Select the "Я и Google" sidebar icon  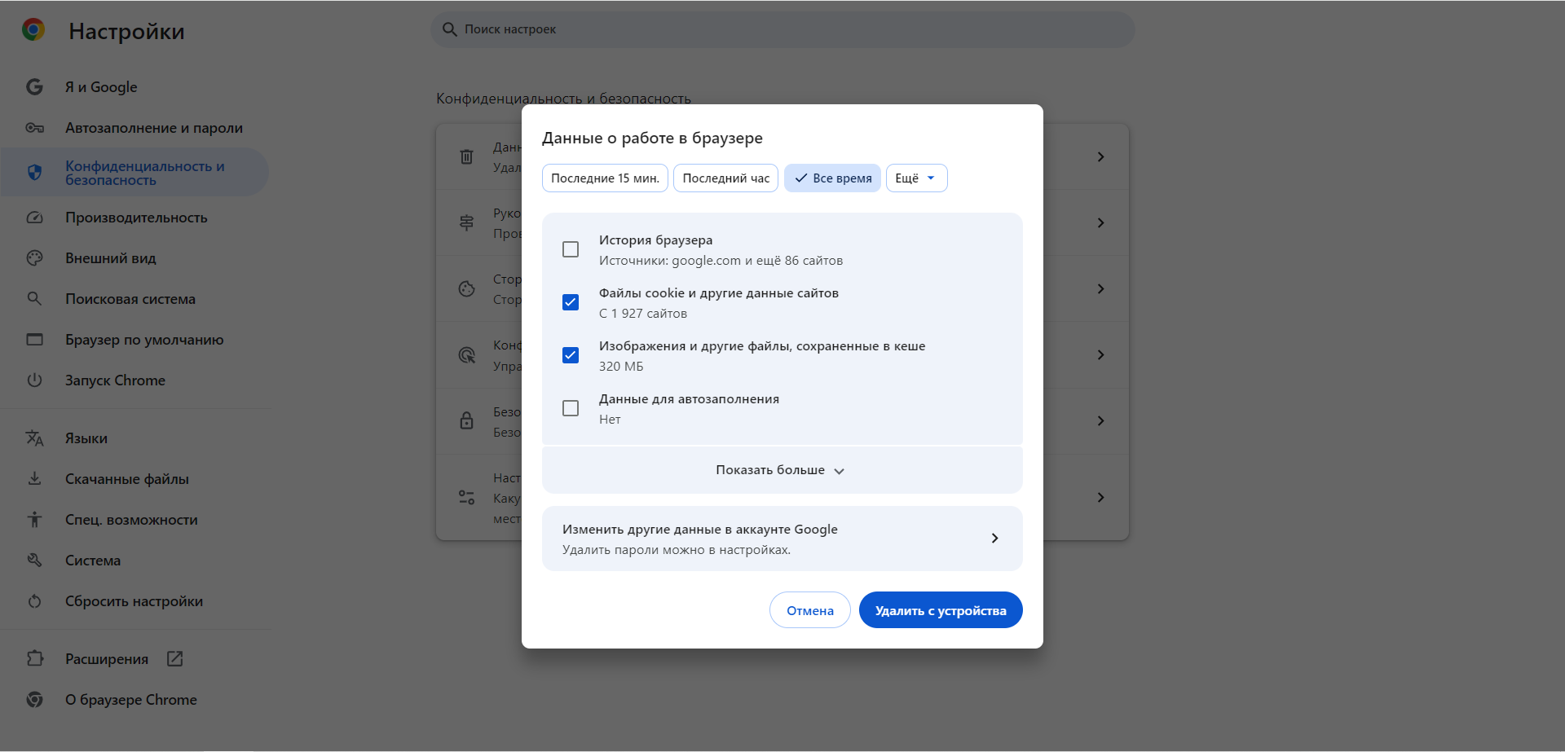[34, 86]
